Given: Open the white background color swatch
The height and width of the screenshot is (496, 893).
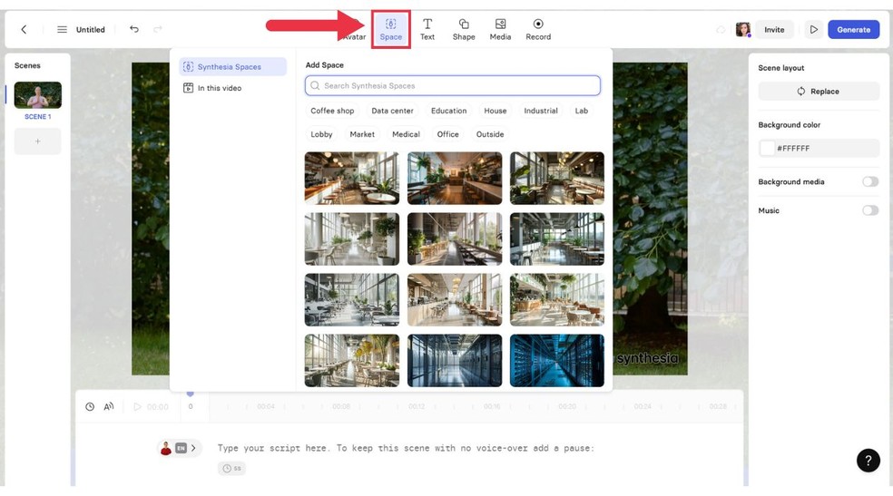Looking at the screenshot, I should [768, 148].
